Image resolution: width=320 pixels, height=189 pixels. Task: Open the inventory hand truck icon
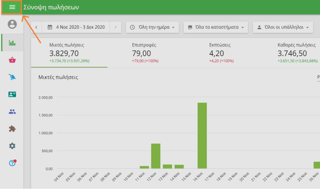pos(12,77)
